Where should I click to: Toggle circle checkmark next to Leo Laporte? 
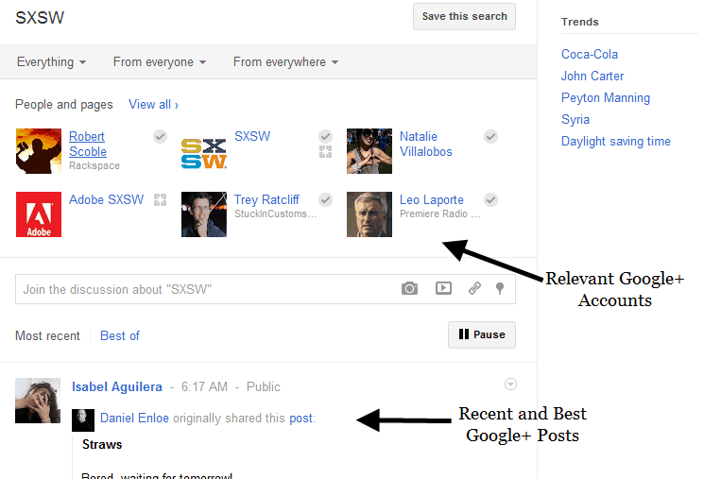point(490,199)
